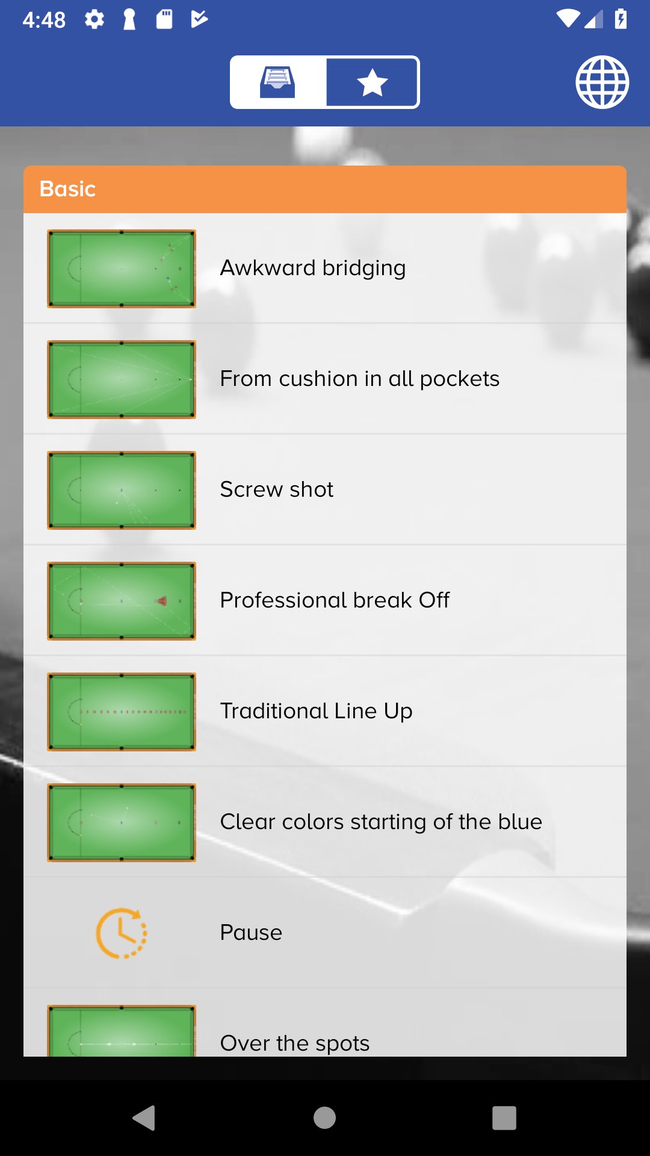Image resolution: width=650 pixels, height=1156 pixels.
Task: Select the Awkward bridging text
Action: coord(312,268)
